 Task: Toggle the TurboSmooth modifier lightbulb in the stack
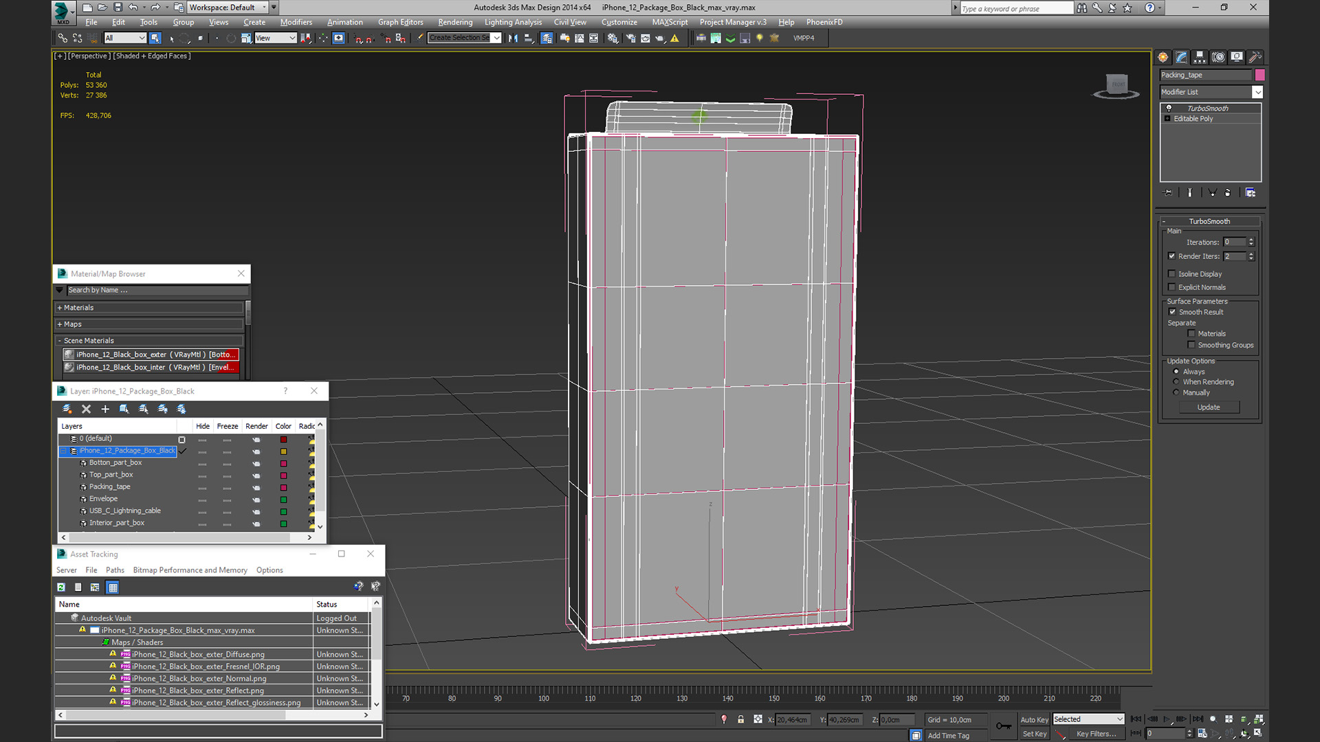coord(1169,109)
